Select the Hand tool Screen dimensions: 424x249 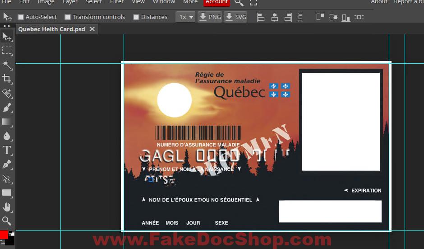tap(7, 207)
